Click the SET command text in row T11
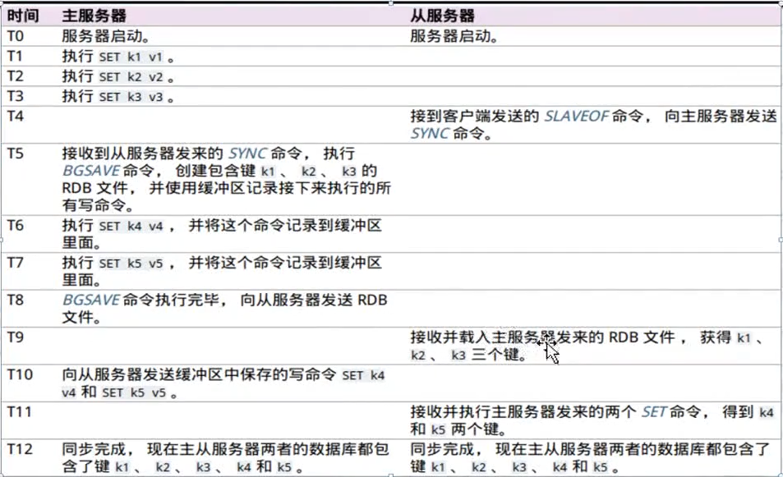 (654, 412)
